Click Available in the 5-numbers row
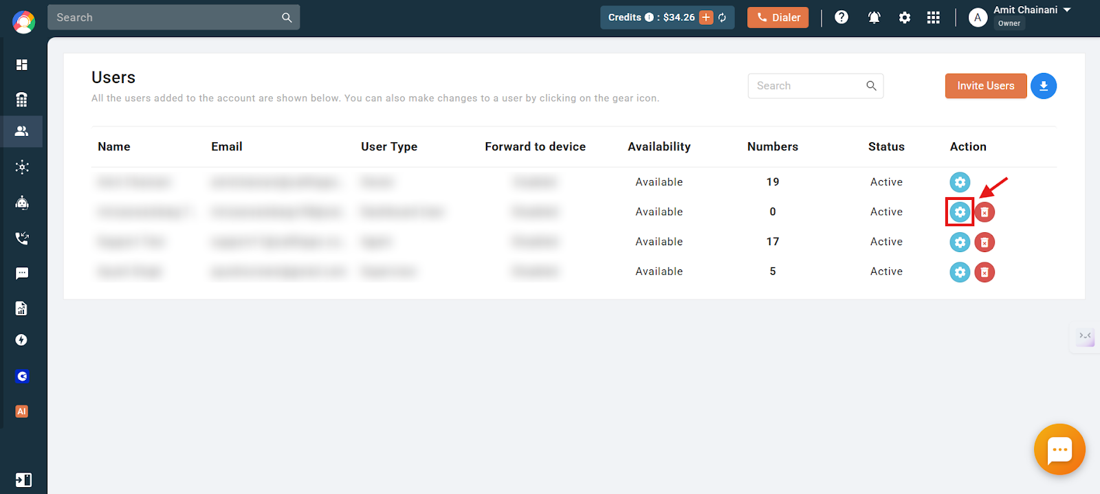This screenshot has width=1100, height=494. tap(659, 271)
